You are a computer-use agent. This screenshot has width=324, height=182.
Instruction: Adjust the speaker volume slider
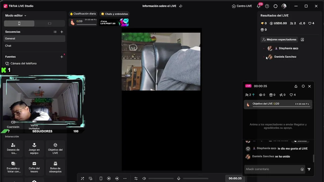(x=161, y=178)
